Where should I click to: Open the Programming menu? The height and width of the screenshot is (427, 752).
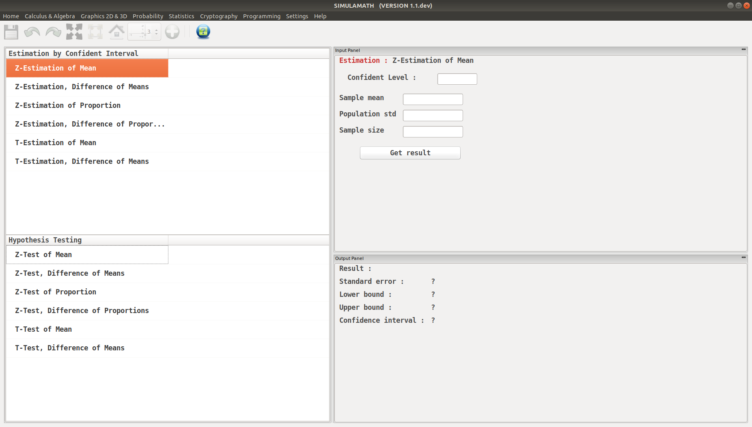(262, 16)
